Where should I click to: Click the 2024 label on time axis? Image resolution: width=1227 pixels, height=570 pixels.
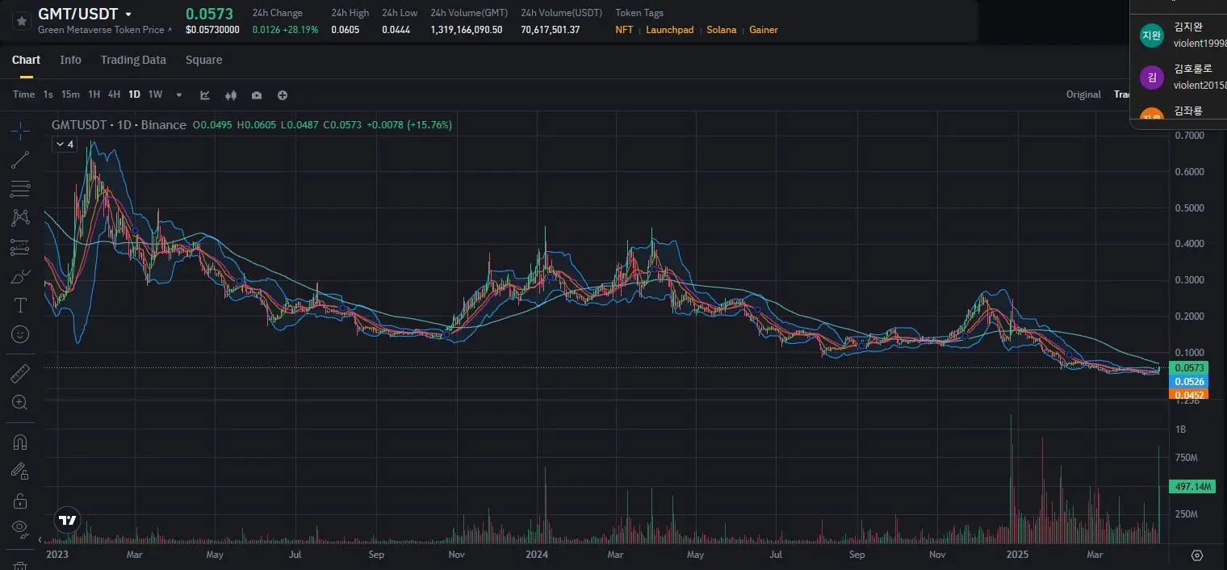pos(536,555)
